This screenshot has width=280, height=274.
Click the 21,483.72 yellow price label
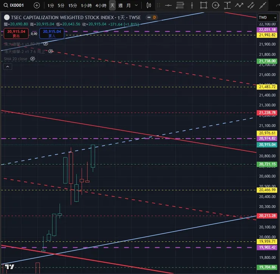[x=267, y=87]
